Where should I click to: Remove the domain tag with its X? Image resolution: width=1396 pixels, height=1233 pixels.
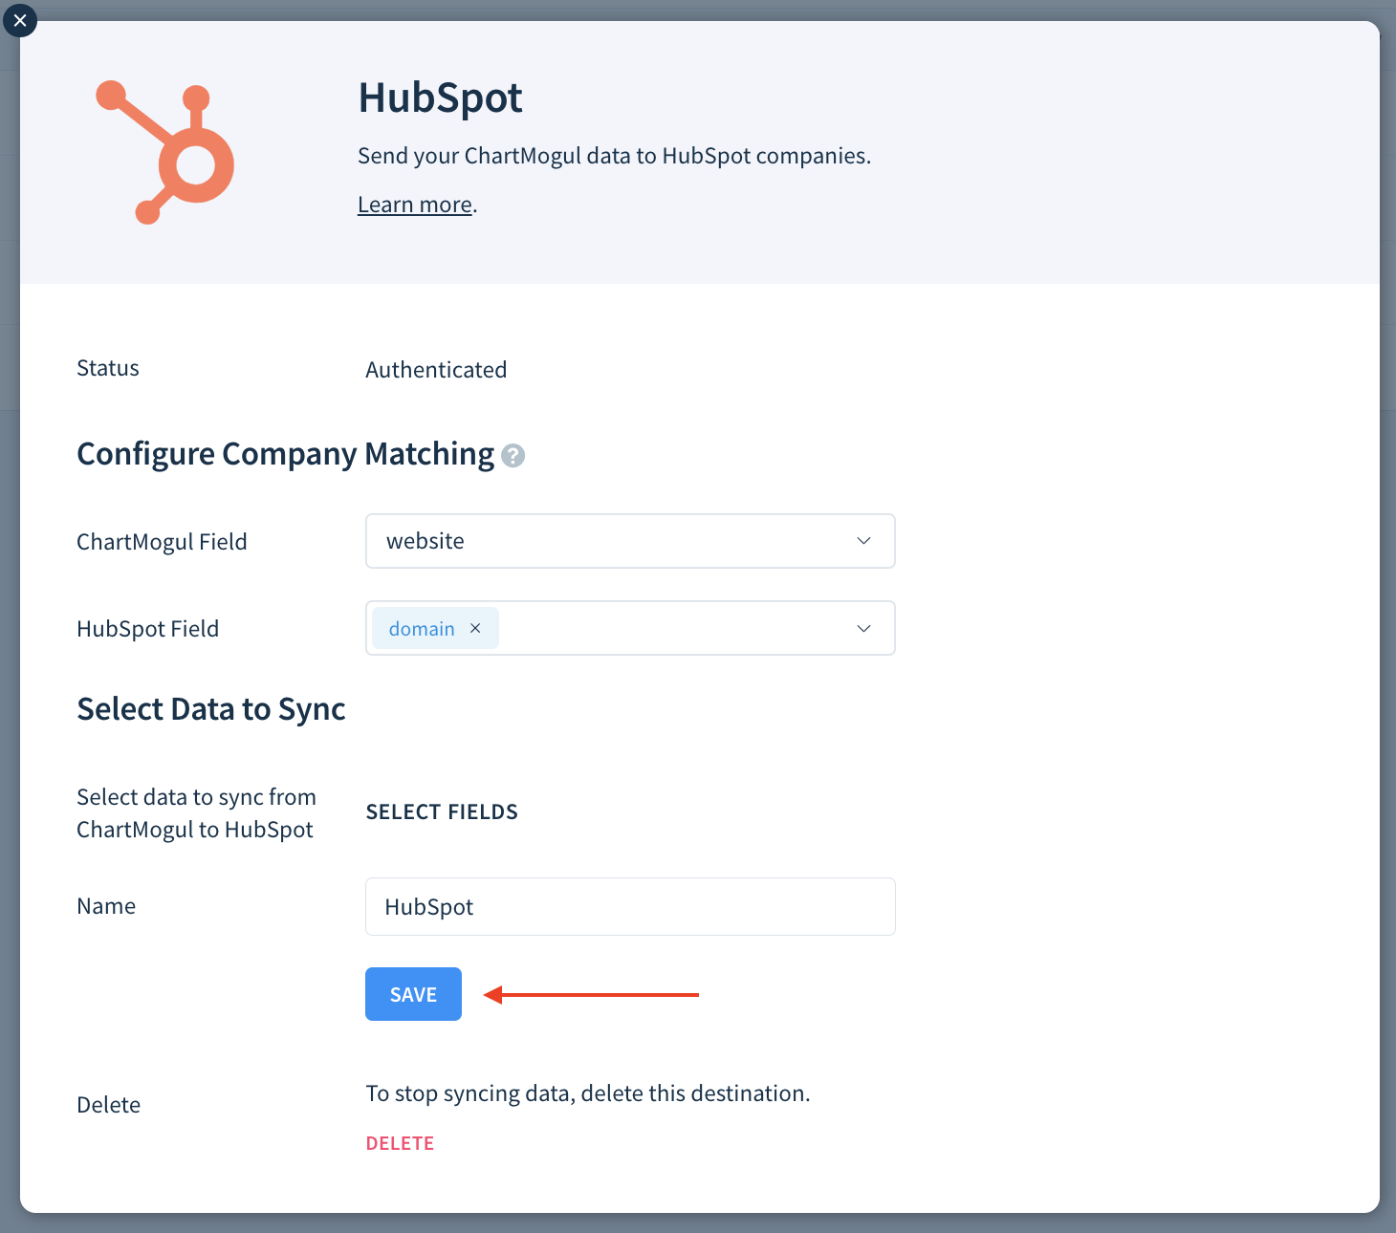(x=475, y=628)
